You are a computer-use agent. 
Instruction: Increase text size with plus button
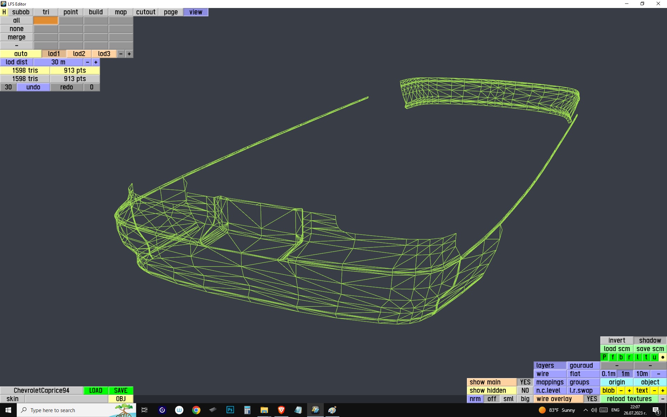[662, 391]
